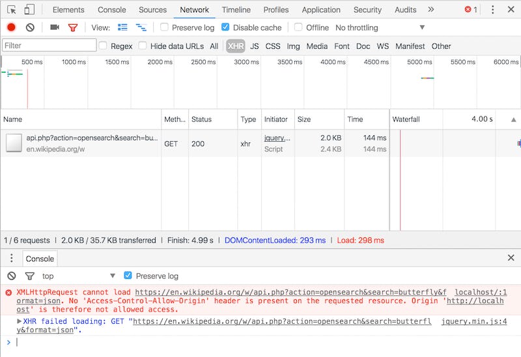Filter requests by Other type
521x357 pixels.
442,46
